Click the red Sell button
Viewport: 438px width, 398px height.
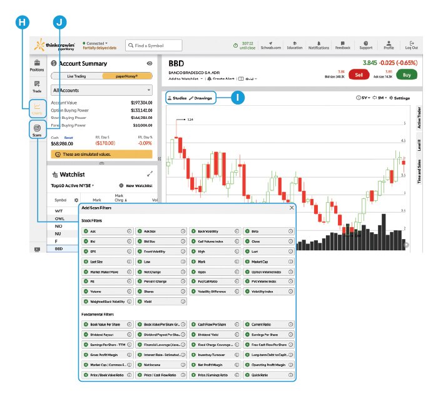359,74
